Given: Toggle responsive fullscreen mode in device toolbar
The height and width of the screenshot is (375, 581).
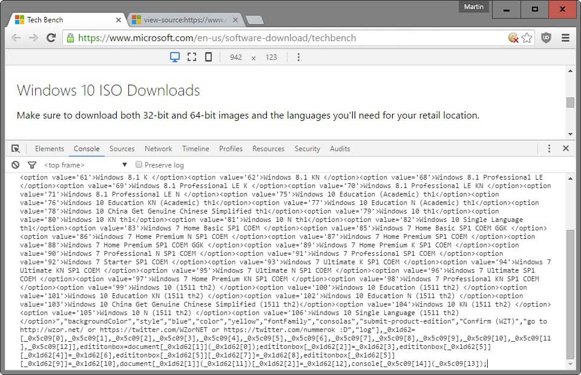Looking at the screenshot, I should coord(191,57).
